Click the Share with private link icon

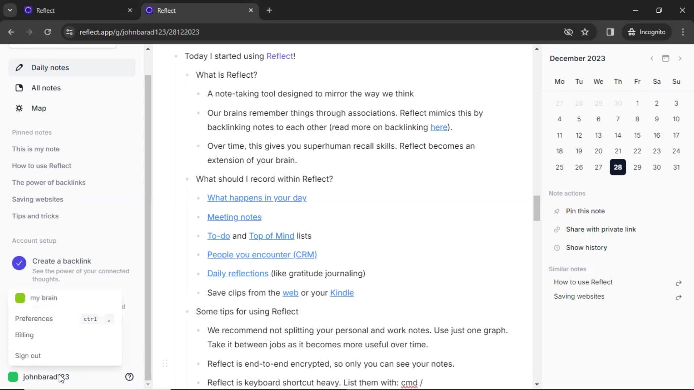tap(557, 229)
